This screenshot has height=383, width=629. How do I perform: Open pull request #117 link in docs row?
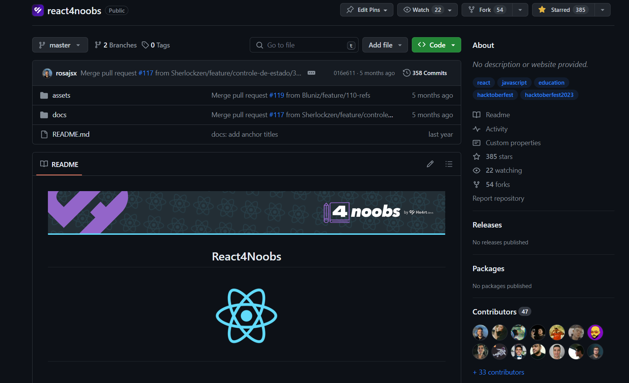click(277, 115)
